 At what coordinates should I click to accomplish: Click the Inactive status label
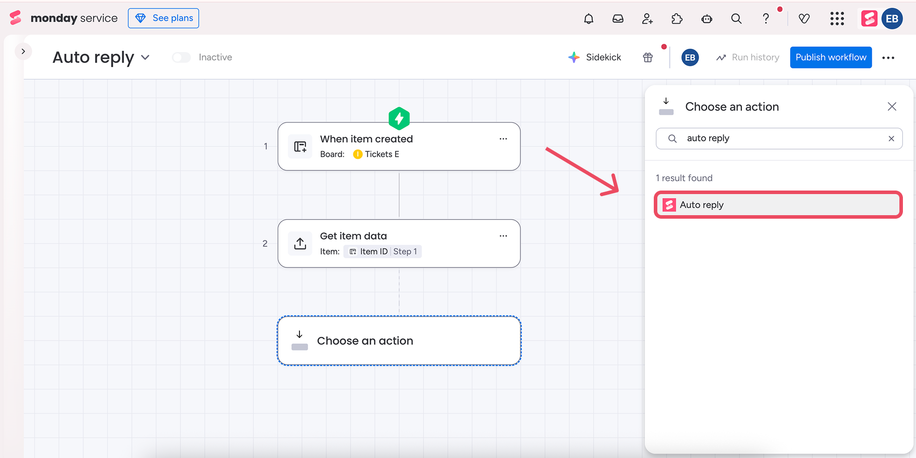(x=215, y=57)
